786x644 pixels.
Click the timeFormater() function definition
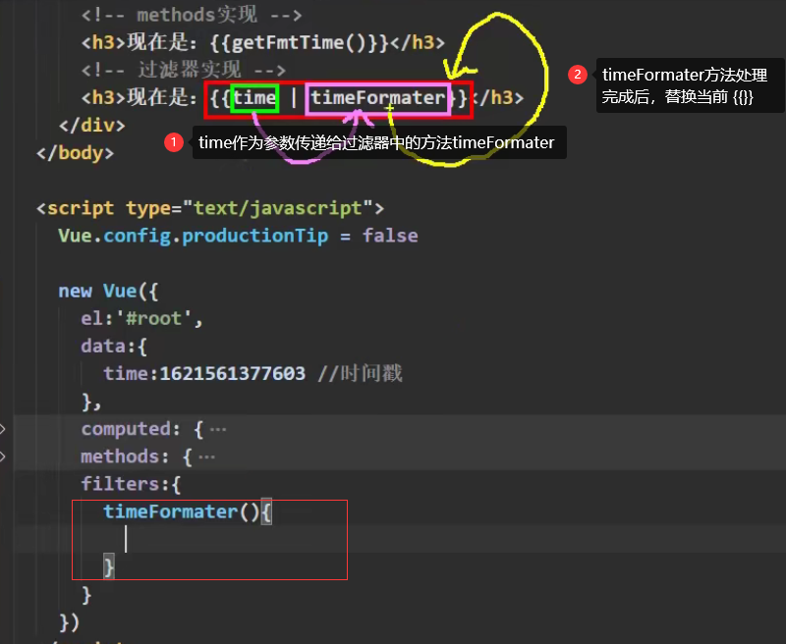coord(188,511)
